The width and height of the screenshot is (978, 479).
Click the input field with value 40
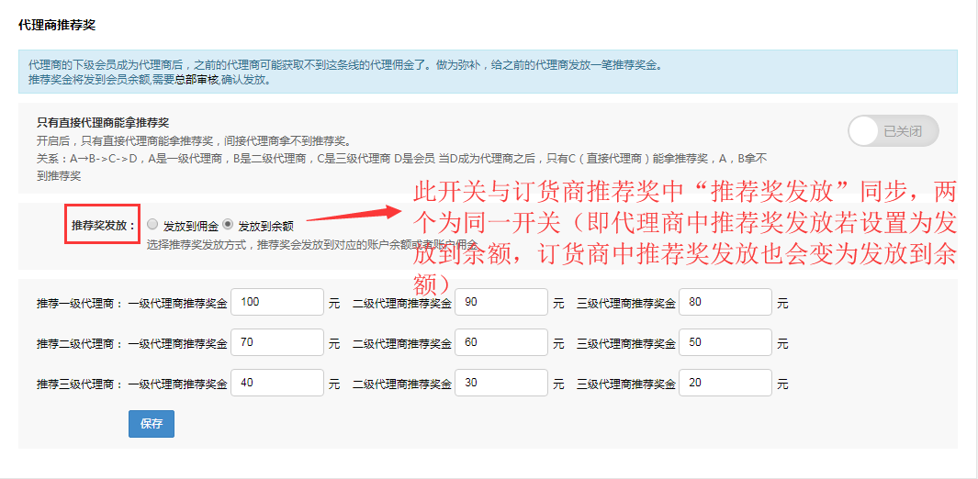click(x=276, y=383)
